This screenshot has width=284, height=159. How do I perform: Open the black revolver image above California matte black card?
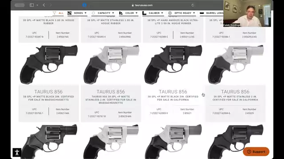point(173,64)
